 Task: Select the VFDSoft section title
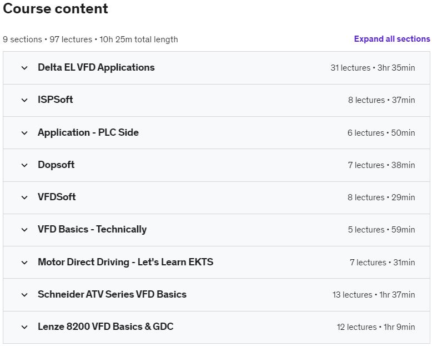pyautogui.click(x=57, y=197)
